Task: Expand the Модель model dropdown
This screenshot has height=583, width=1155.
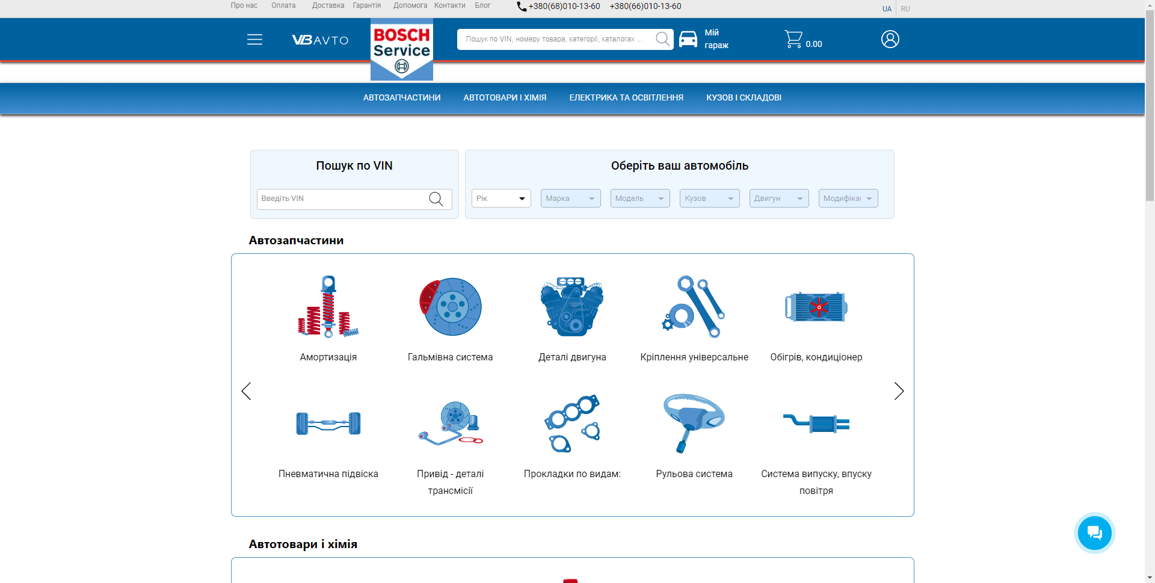Action: [x=639, y=199]
